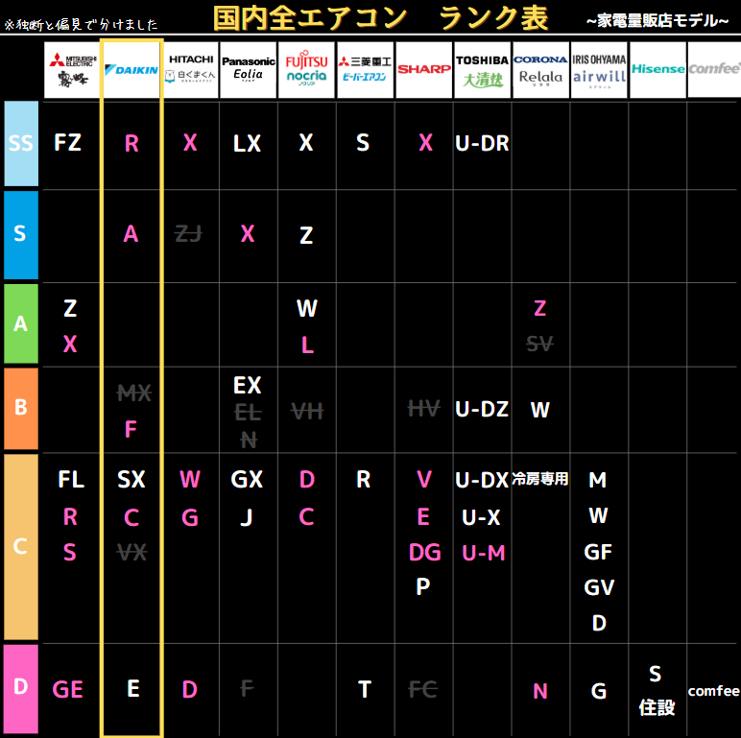Click Fujitsu's Z in the S row
The image size is (741, 738).
[x=306, y=235]
